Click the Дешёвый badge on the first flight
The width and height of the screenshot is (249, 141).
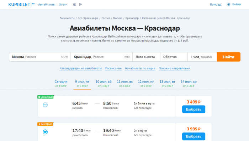(46, 97)
